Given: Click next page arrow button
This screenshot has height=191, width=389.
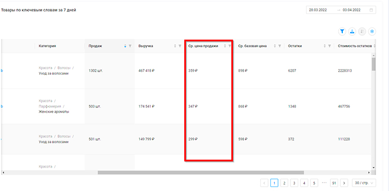Looking at the screenshot, I should pyautogui.click(x=344, y=183).
